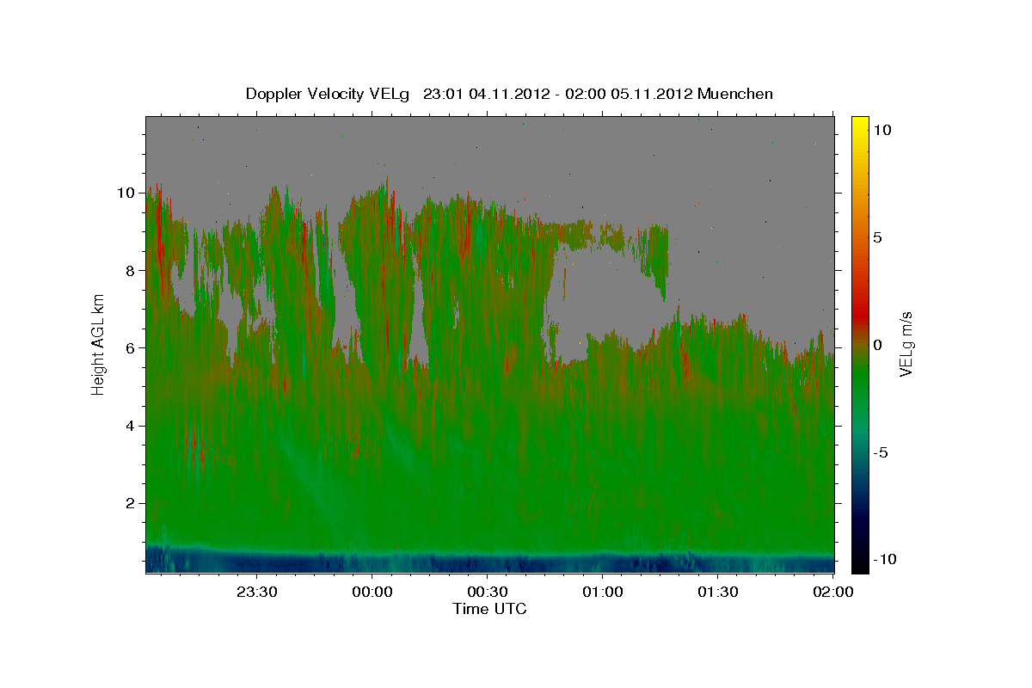Click the 01:00 time tick label
This screenshot has width=1032, height=688.
click(603, 592)
